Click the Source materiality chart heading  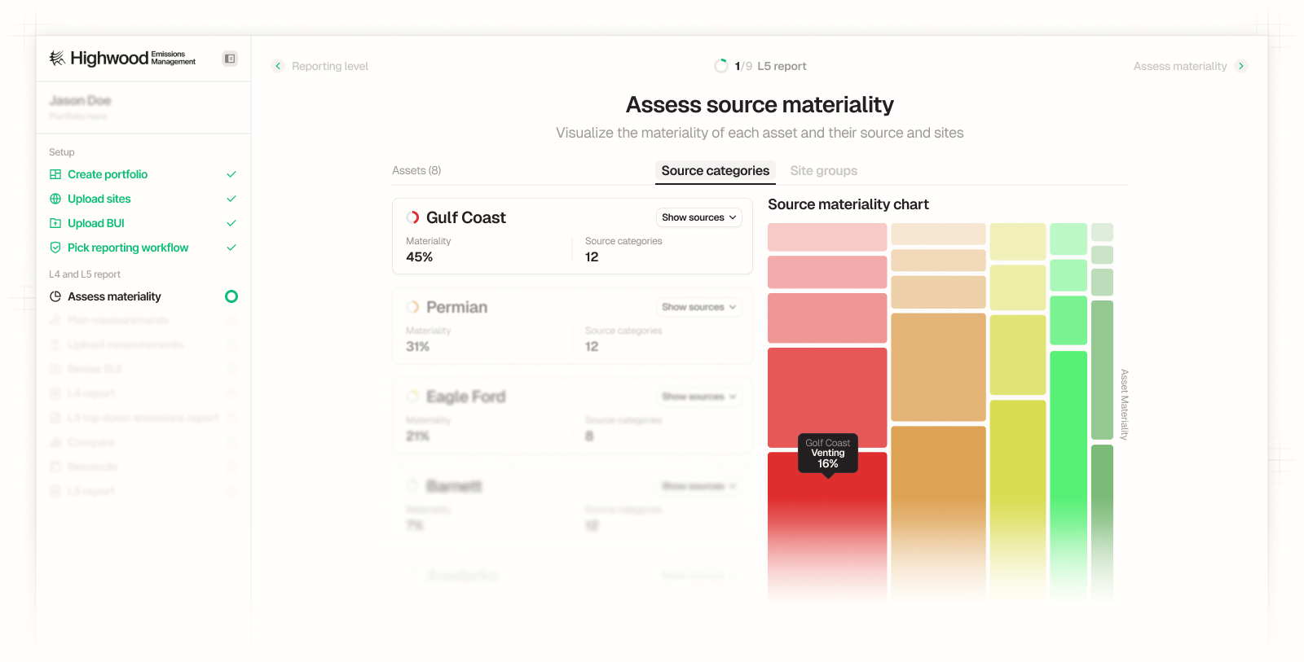click(848, 204)
